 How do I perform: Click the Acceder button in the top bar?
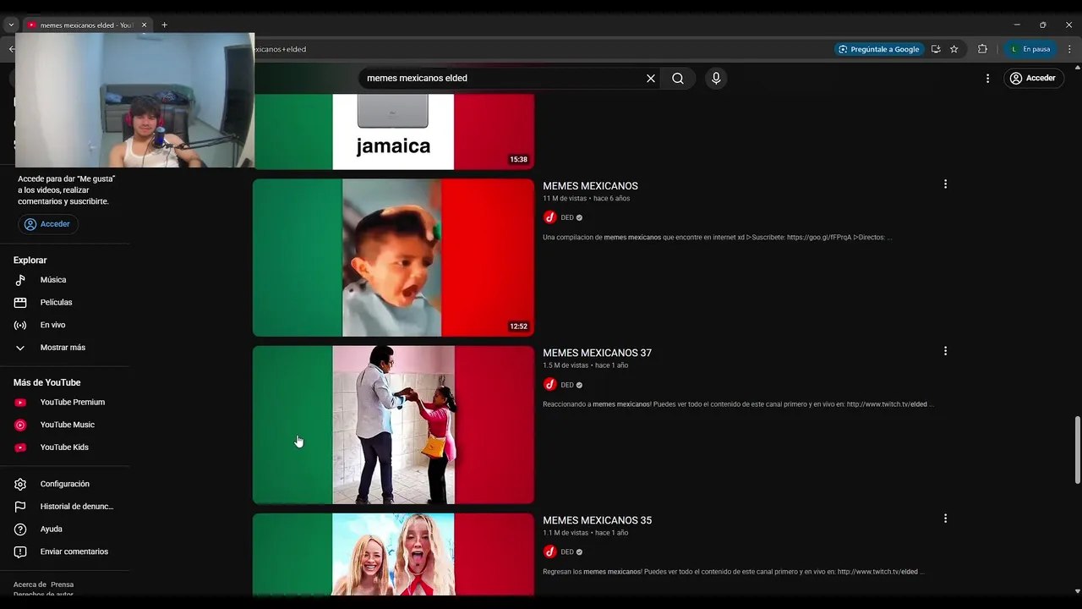click(x=1034, y=78)
